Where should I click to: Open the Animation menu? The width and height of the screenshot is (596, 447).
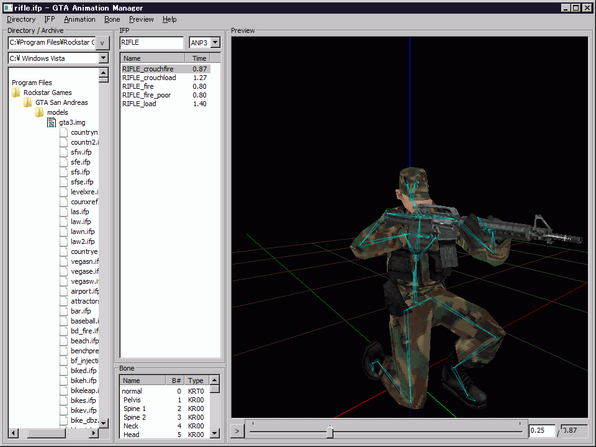coord(79,19)
